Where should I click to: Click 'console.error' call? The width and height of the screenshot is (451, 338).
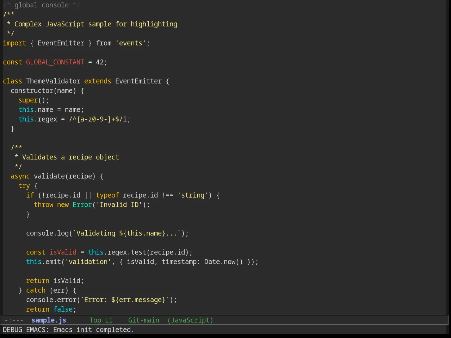[x=51, y=300]
